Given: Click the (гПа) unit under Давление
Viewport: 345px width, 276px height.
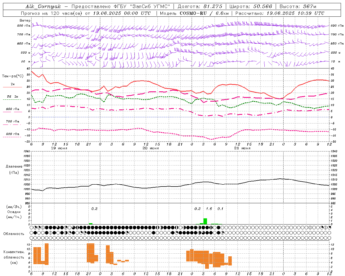Looking at the screenshot, I should (x=13, y=172).
